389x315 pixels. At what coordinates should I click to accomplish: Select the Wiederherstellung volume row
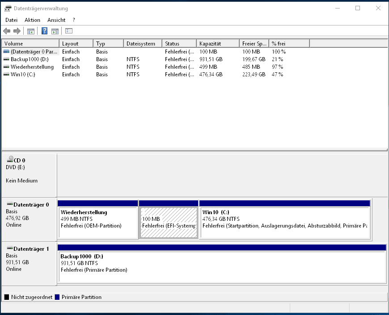click(156, 67)
